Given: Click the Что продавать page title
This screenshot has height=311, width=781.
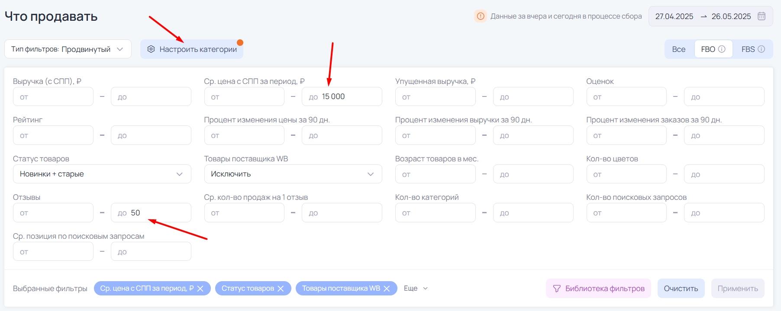Looking at the screenshot, I should pyautogui.click(x=51, y=16).
